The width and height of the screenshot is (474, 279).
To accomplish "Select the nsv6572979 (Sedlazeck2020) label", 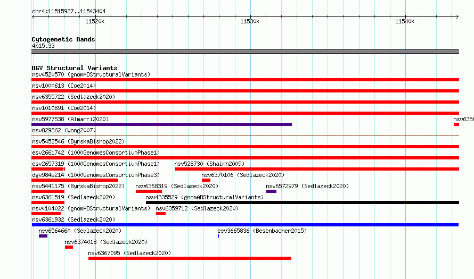I will coord(307,186).
